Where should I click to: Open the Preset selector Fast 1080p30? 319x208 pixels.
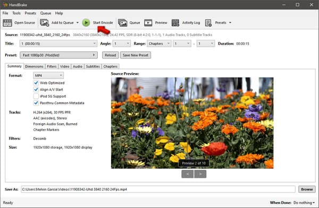[58, 55]
